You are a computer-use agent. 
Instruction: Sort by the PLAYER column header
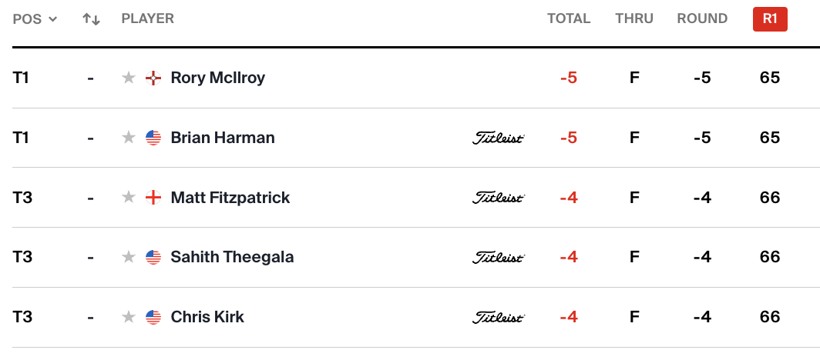coord(147,19)
